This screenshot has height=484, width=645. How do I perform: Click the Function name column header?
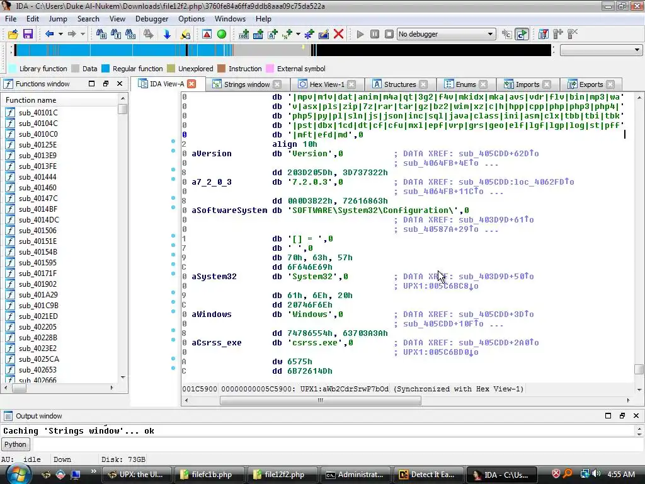(x=60, y=100)
